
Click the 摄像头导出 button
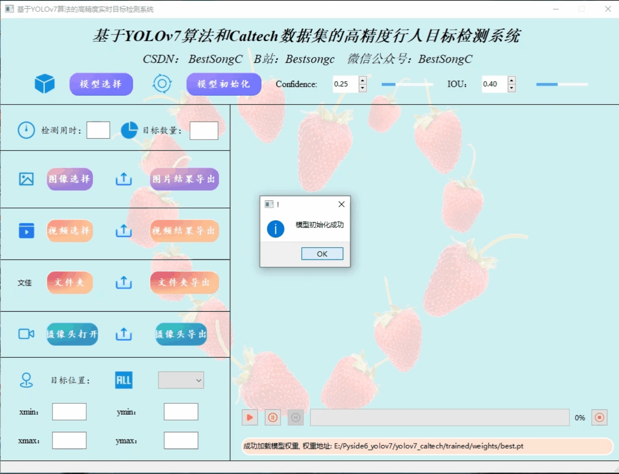[181, 334]
